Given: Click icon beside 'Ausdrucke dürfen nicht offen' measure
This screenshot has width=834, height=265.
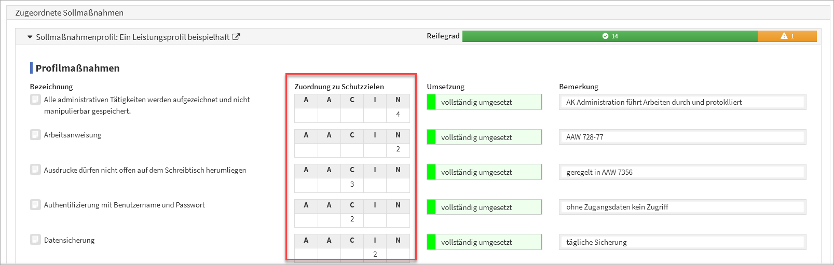Looking at the screenshot, I should 35,170.
